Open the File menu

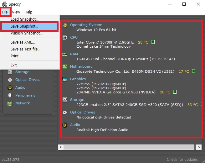coord(5,12)
